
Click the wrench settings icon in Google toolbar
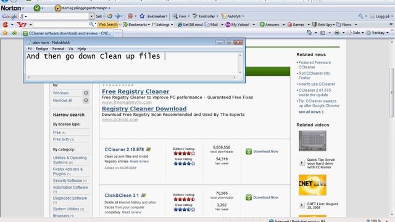(x=360, y=17)
